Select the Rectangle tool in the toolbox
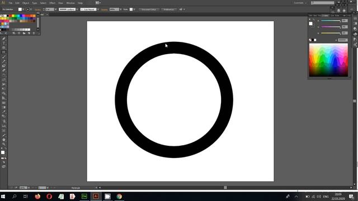 pos(4,52)
